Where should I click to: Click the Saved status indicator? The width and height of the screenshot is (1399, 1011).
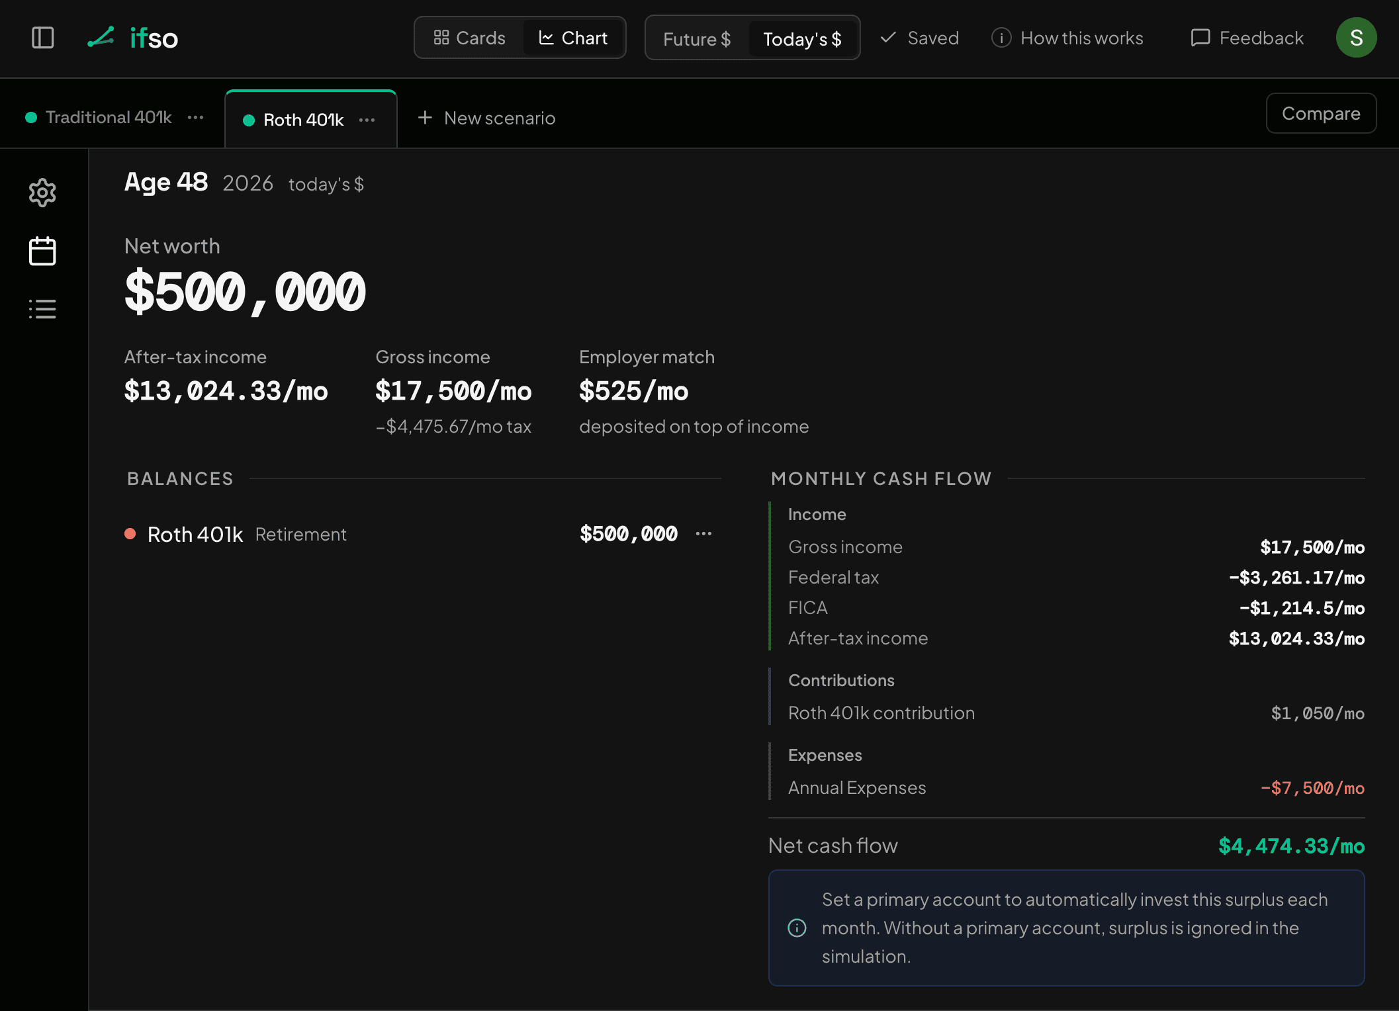click(919, 38)
